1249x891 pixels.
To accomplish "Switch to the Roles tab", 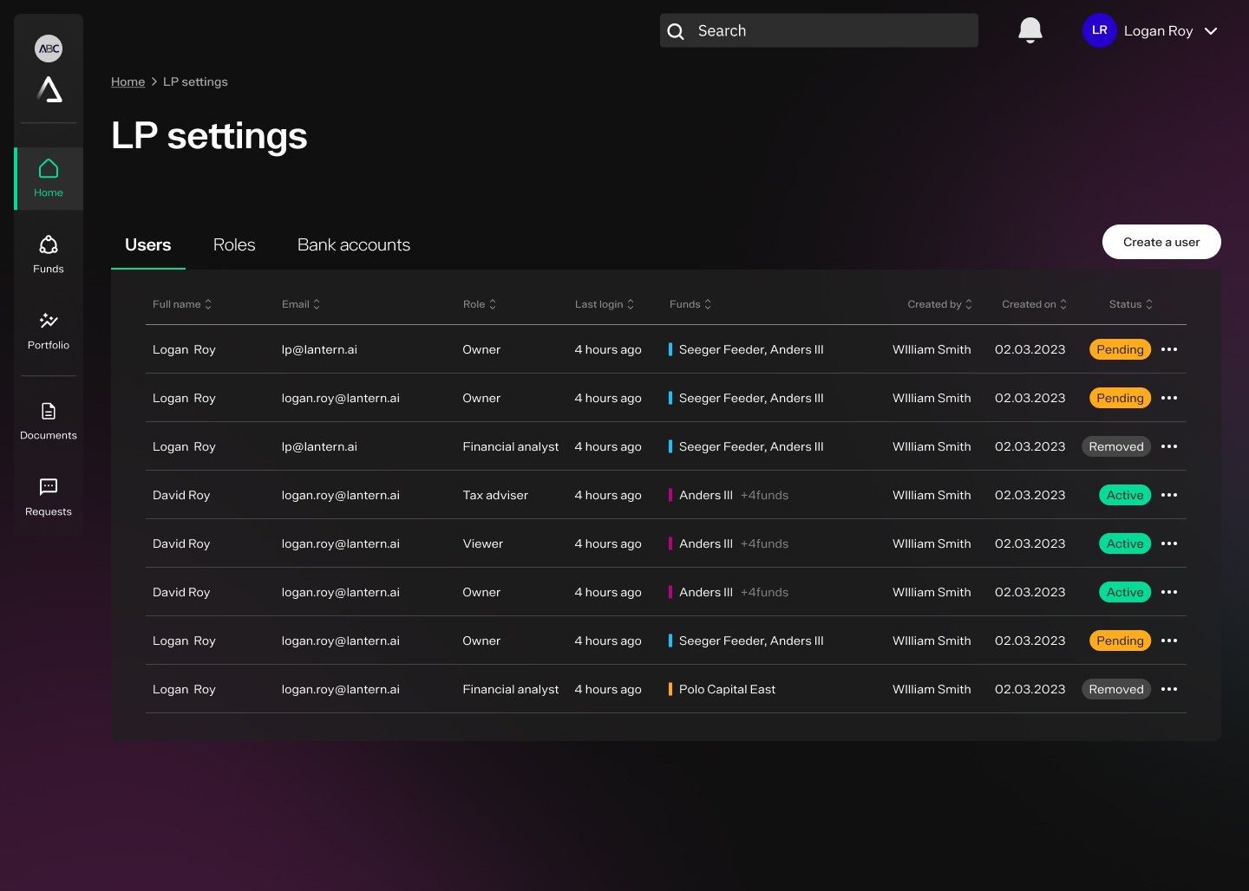I will point(234,245).
